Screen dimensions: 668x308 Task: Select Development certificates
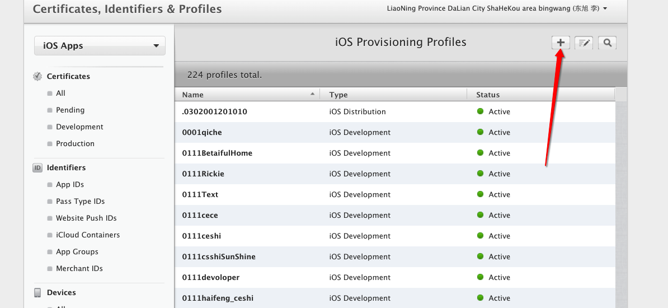tap(79, 127)
